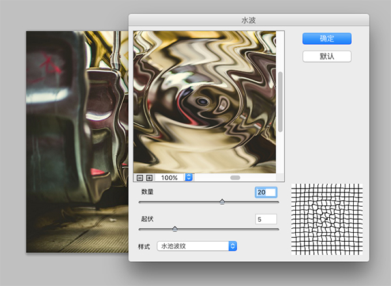Screen dimensions: 391x286
Task: Click the preview's horizontal scrollbar thumb
Action: pos(235,177)
